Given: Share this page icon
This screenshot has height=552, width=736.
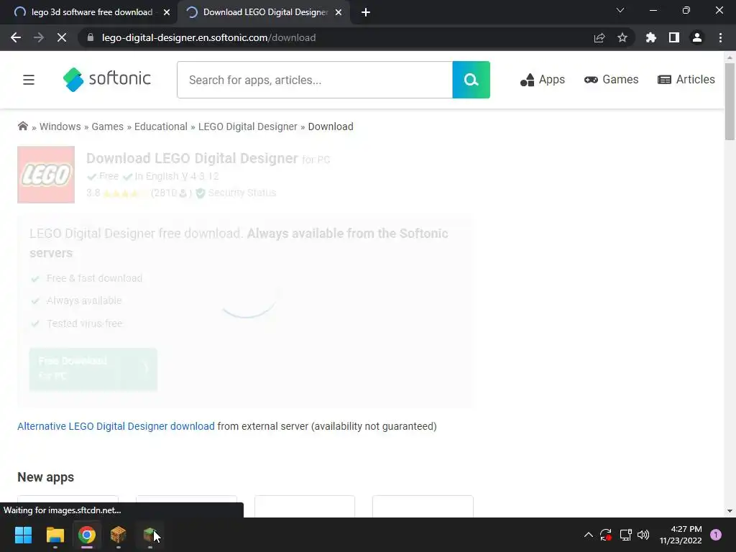Looking at the screenshot, I should [599, 37].
